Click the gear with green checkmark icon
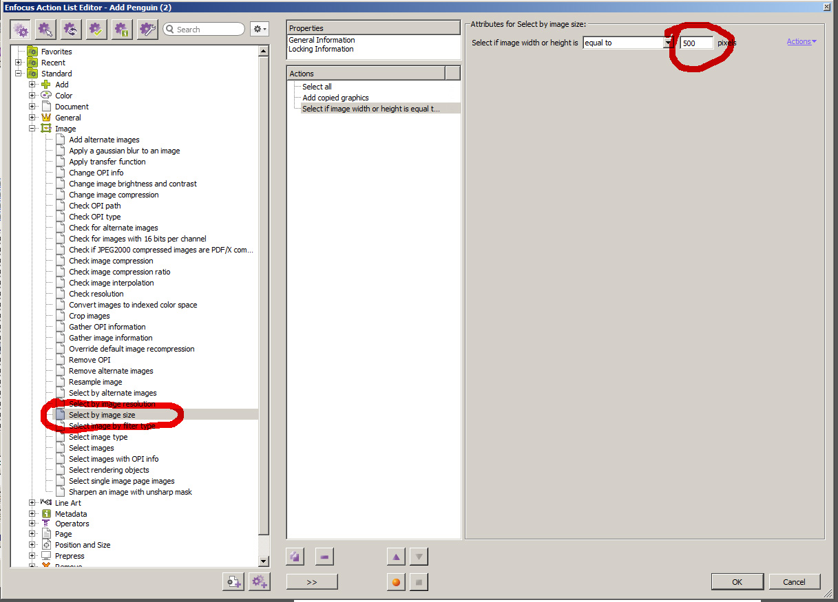 click(96, 30)
